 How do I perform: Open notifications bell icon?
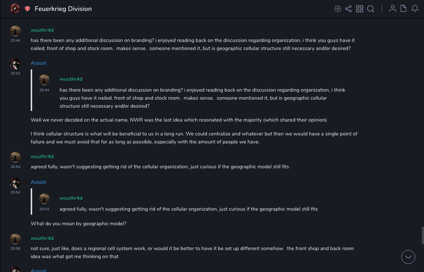click(415, 9)
